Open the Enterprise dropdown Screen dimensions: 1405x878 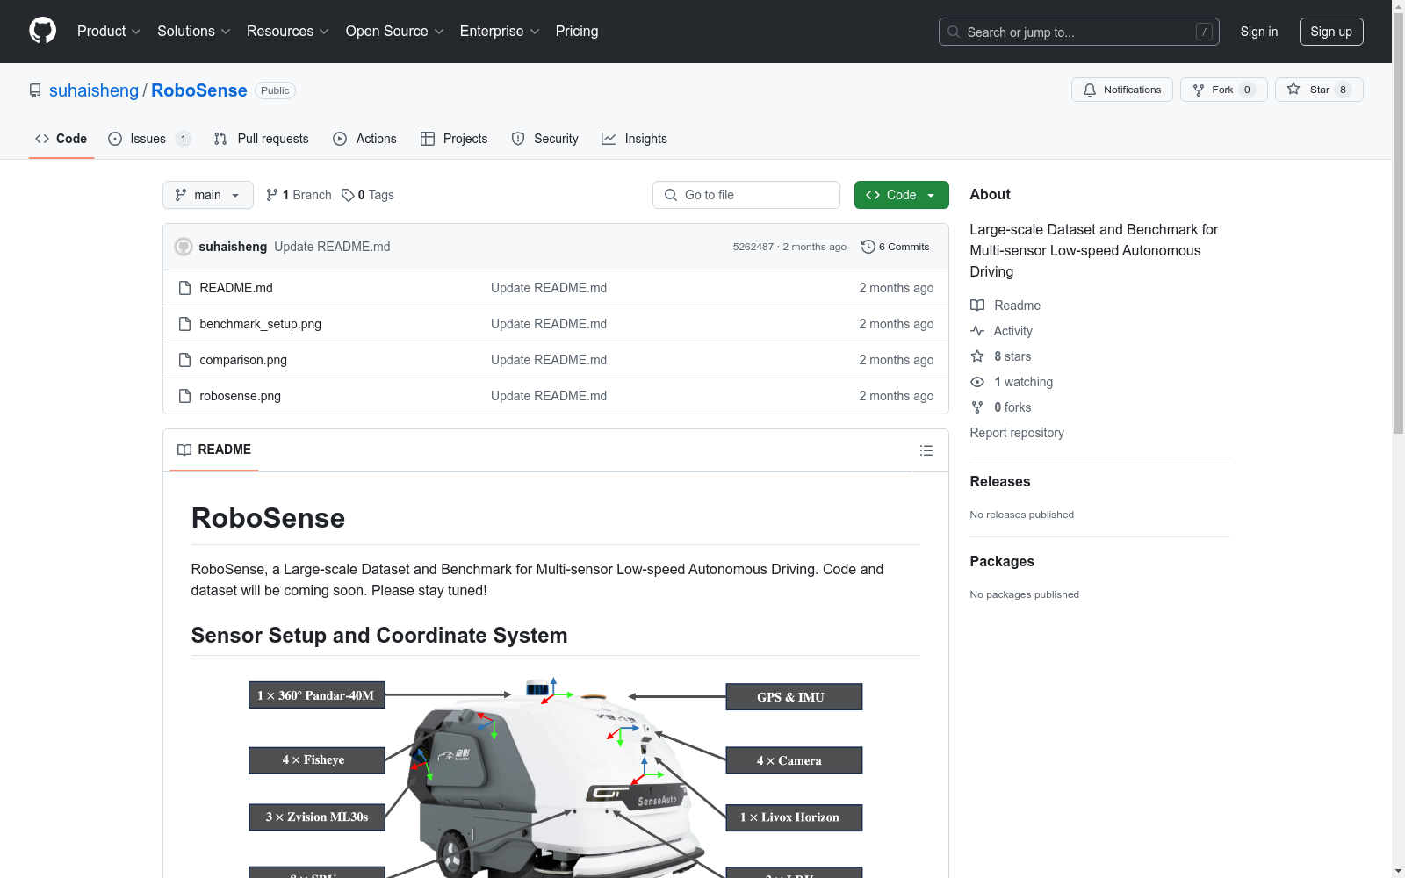[500, 32]
